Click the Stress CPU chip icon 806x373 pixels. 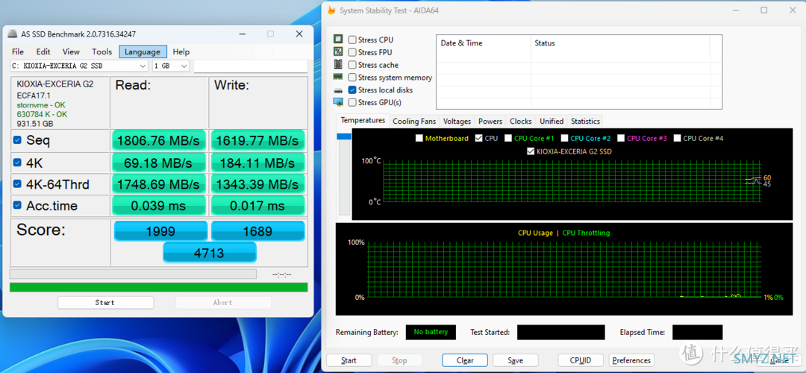point(338,40)
